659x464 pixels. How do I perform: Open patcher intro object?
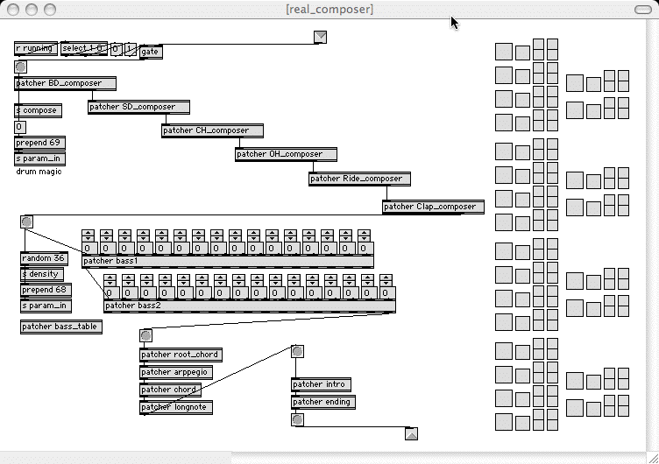(x=321, y=384)
